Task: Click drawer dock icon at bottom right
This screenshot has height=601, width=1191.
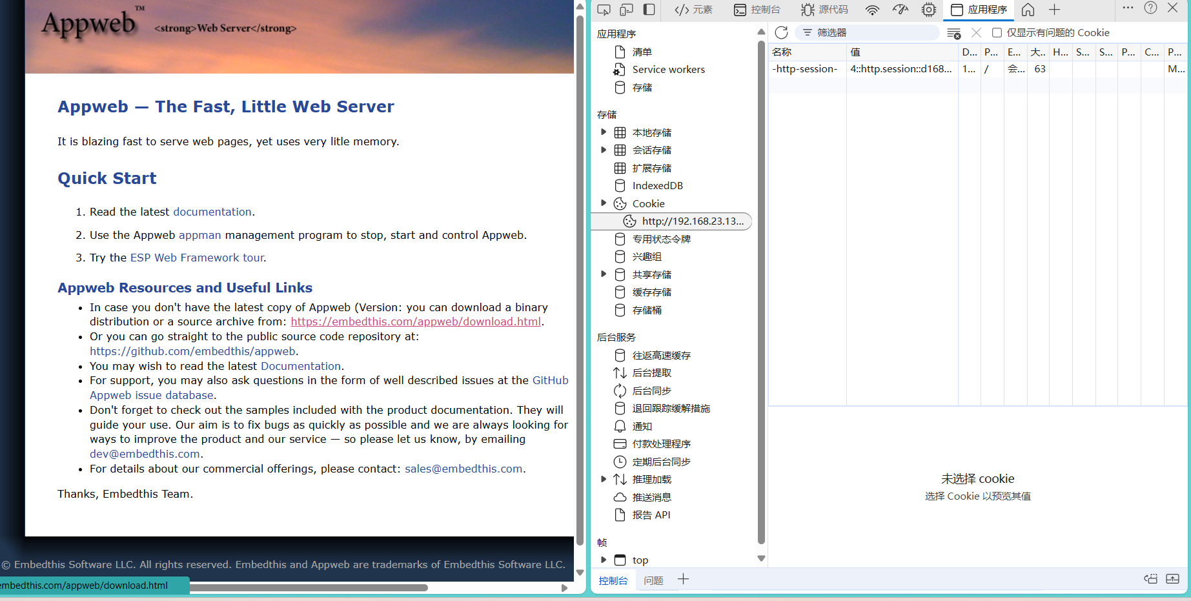Action: click(x=1150, y=579)
